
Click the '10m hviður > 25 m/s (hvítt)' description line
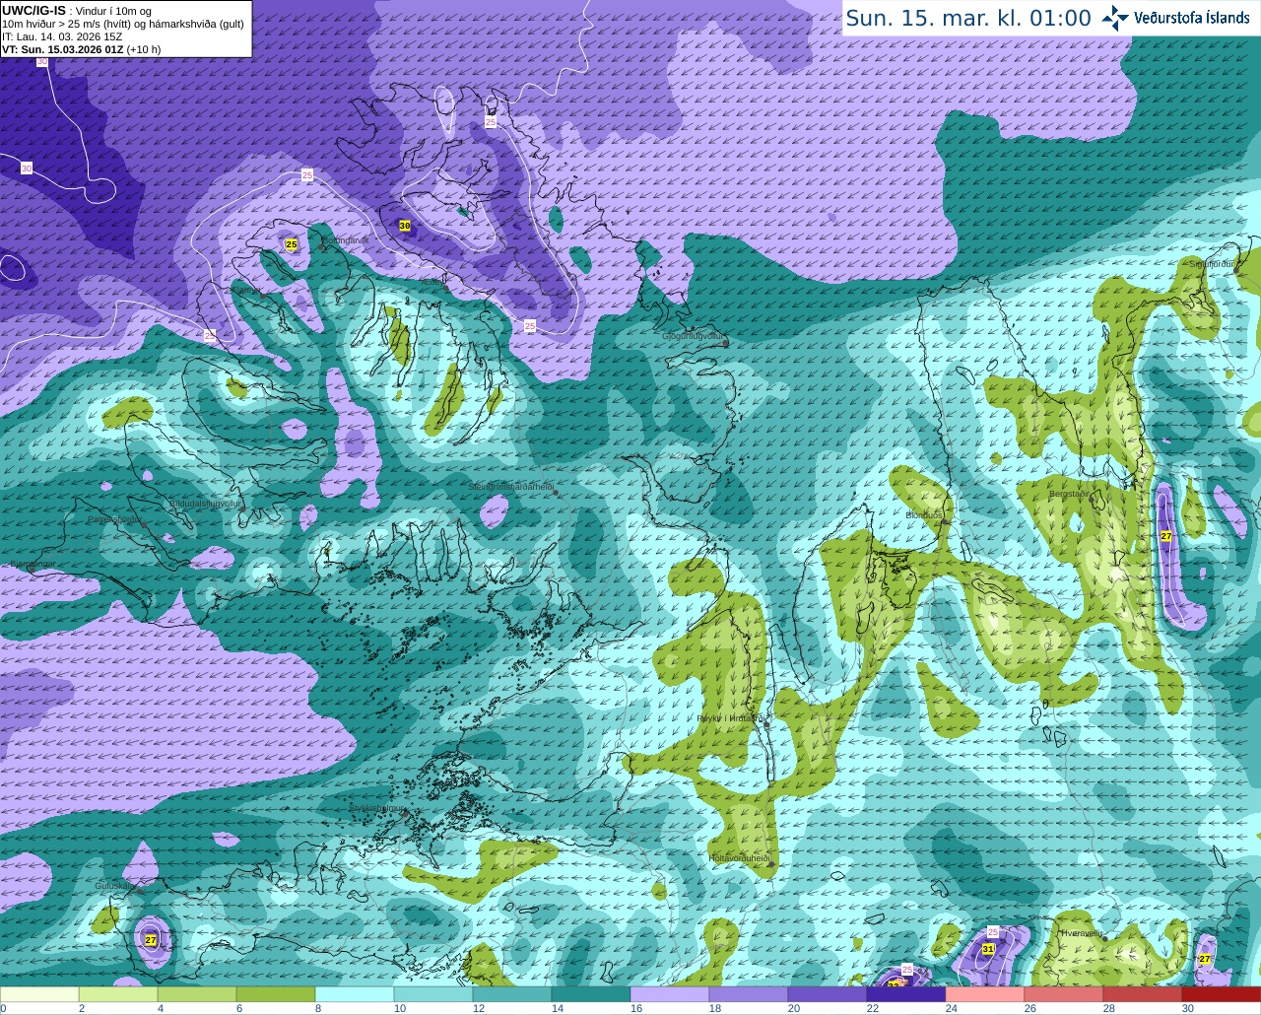click(123, 23)
